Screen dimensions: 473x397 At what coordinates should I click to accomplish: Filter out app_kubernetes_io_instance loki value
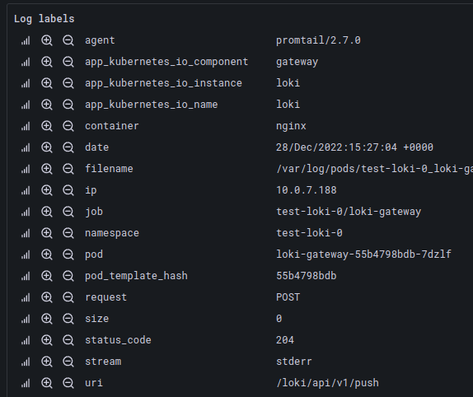68,83
